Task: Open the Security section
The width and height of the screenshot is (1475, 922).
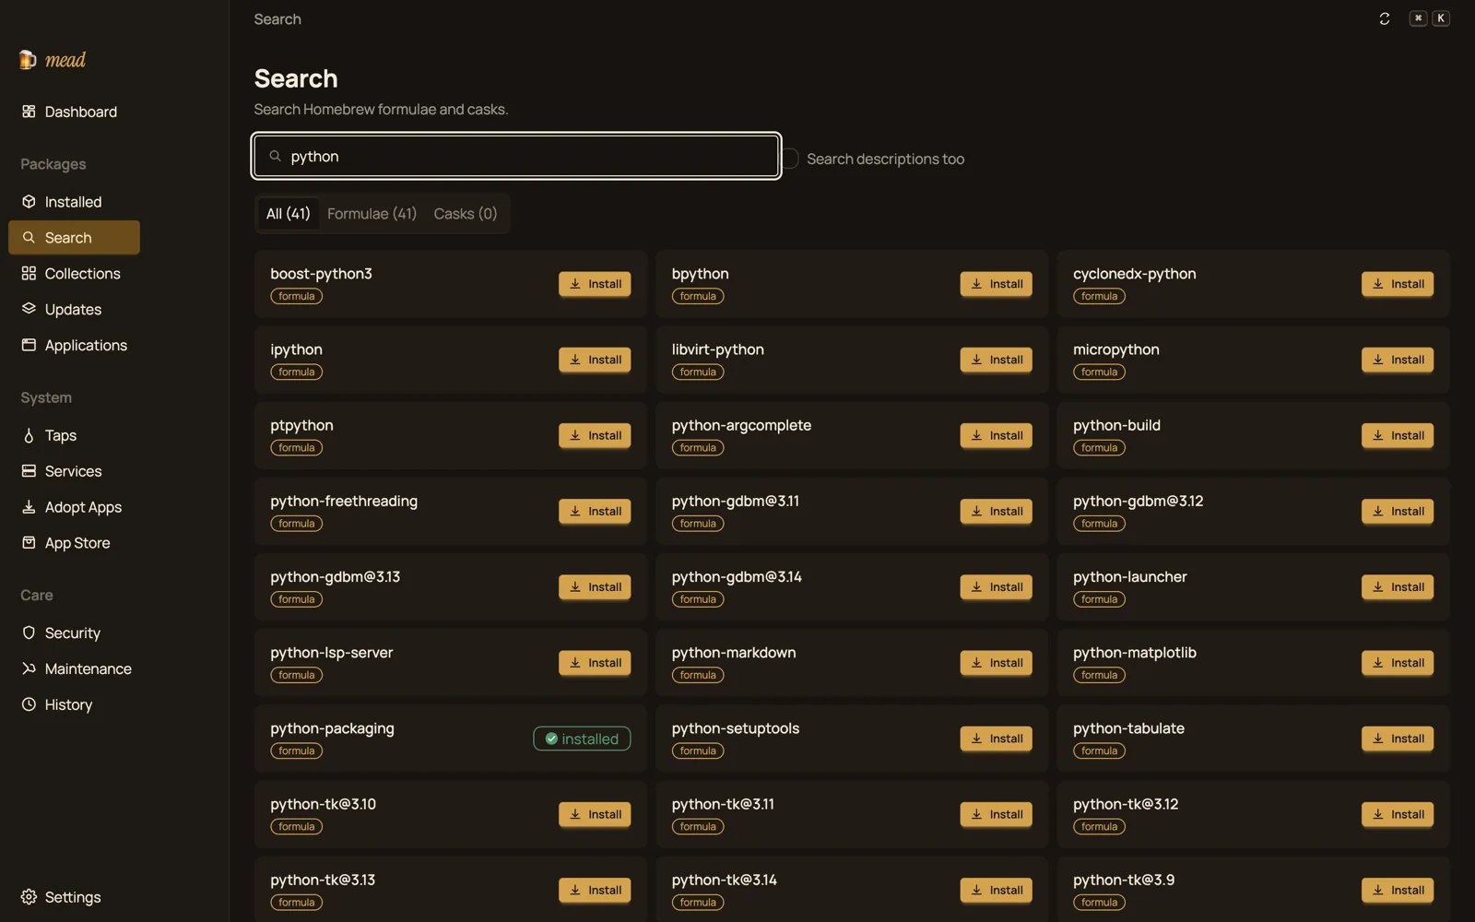Action: tap(74, 632)
